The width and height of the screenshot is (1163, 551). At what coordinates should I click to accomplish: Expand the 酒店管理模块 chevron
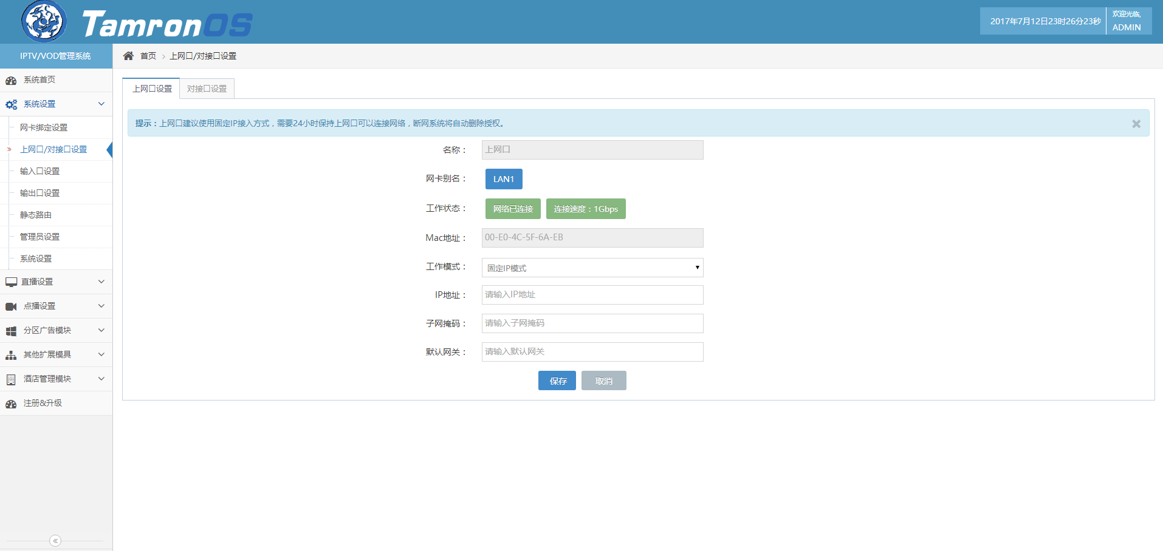click(x=101, y=379)
